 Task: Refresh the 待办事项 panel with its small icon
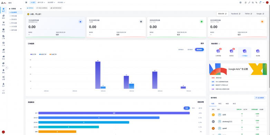pos(219,44)
